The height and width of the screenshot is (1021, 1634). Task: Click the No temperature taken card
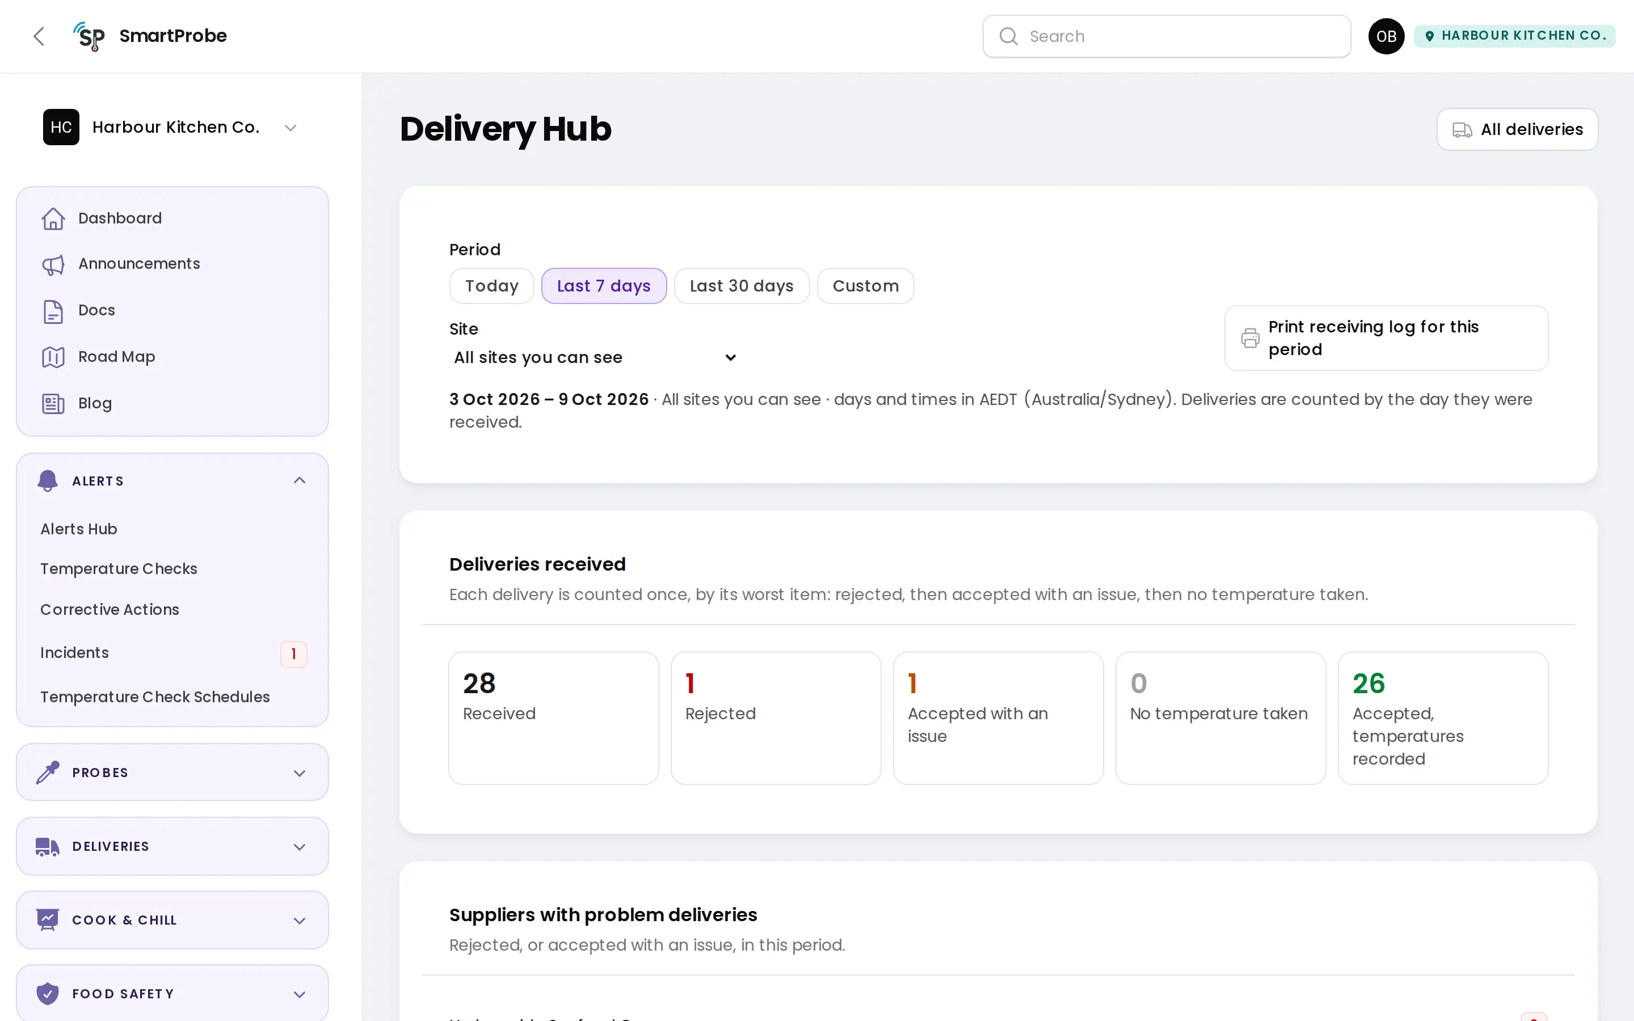click(1220, 718)
